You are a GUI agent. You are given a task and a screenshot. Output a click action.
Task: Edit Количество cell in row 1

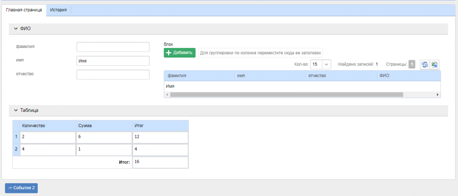(48, 138)
